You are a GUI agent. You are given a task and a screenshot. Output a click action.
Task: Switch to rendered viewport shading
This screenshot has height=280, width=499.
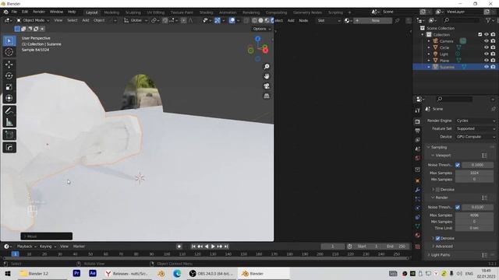(x=272, y=20)
